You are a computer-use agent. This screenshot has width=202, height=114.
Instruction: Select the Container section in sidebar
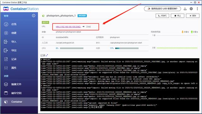(19, 102)
